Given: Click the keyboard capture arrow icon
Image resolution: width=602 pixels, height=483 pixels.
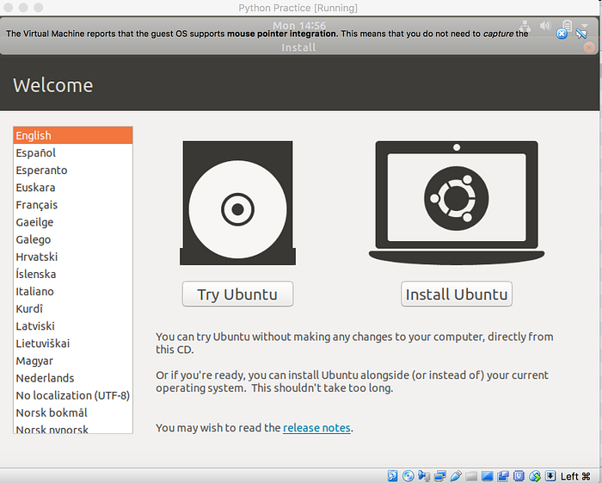Looking at the screenshot, I should 550,476.
